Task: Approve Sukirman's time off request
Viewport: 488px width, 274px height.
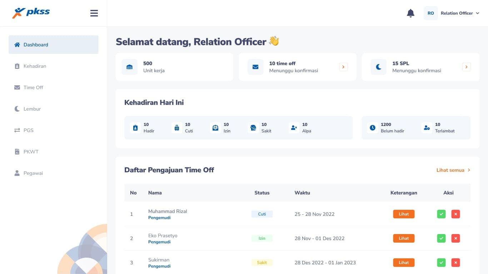Action: (442, 263)
